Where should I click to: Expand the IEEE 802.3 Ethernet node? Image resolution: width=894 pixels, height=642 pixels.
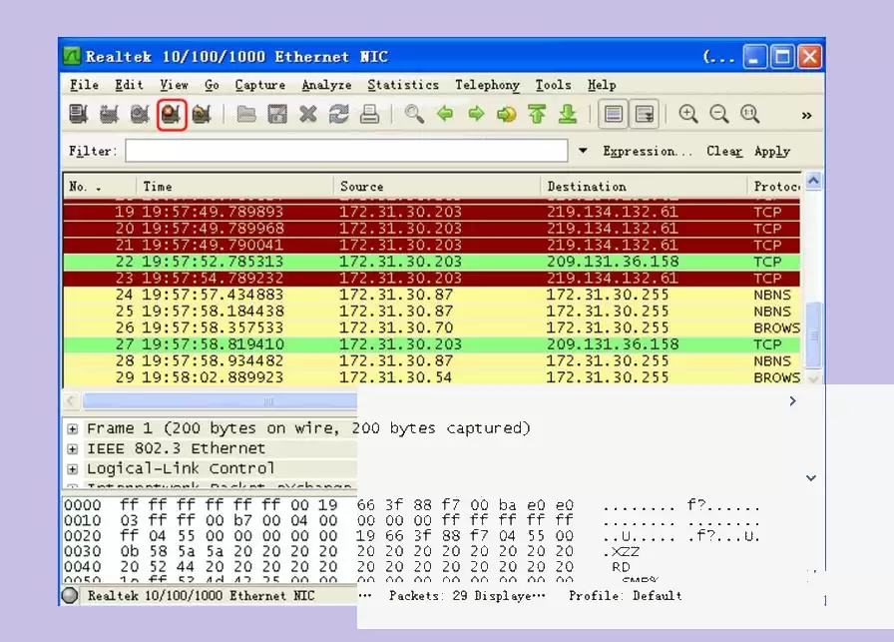[73, 449]
